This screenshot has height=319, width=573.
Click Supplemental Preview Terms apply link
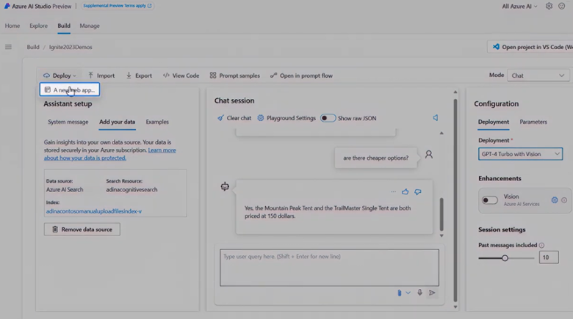[x=117, y=6]
